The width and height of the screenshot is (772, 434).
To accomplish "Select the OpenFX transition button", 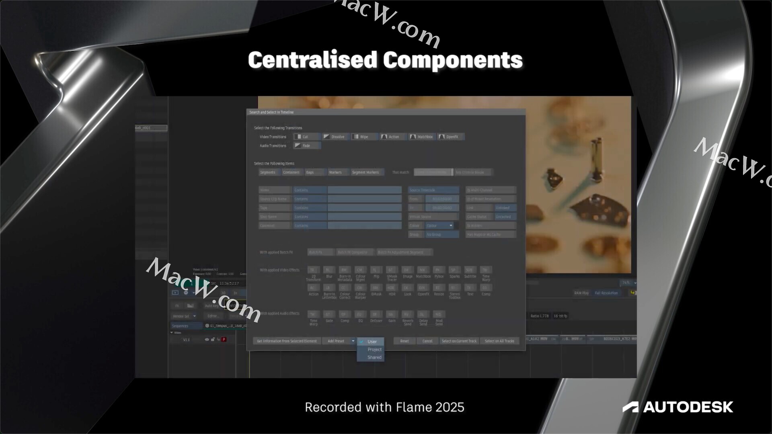I will click(451, 137).
